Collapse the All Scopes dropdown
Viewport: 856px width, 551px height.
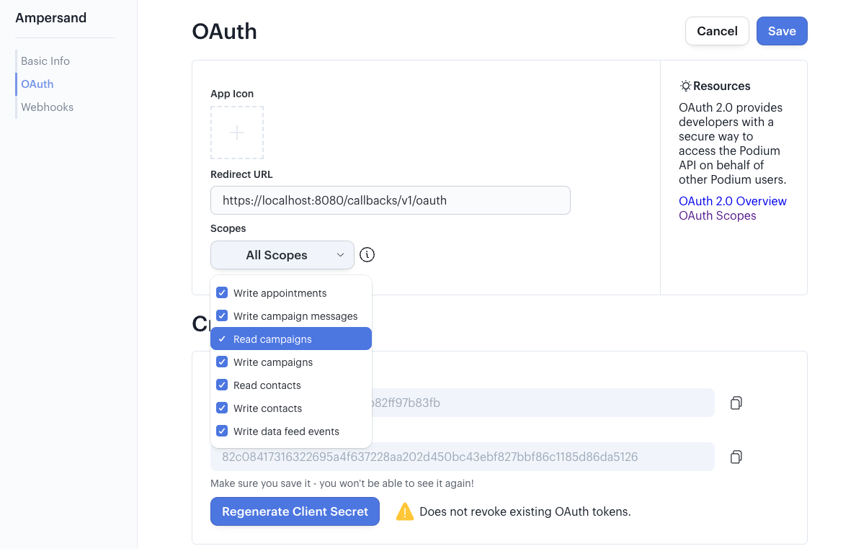pyautogui.click(x=282, y=255)
